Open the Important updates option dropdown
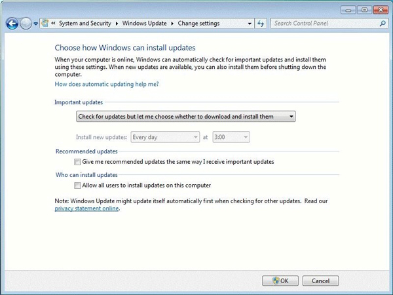 (186, 117)
